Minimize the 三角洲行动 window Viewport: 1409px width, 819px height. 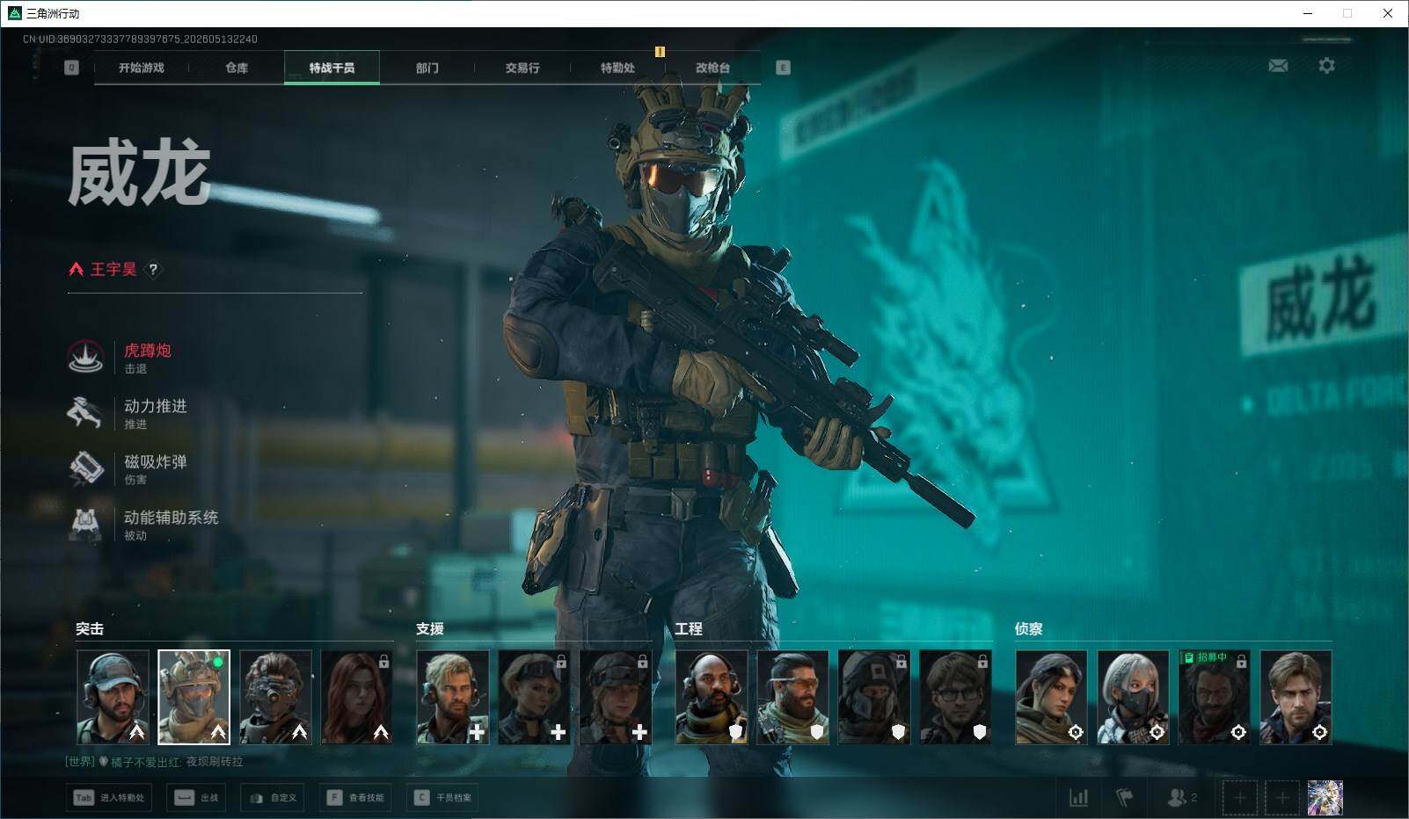tap(1307, 13)
